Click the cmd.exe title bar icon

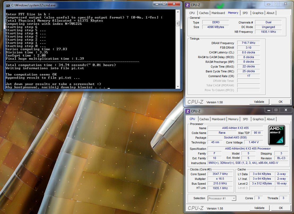[x=8, y=6]
